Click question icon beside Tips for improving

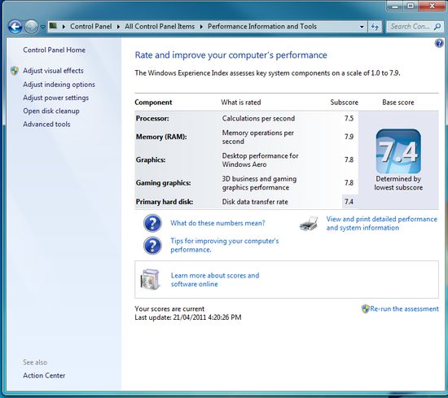[152, 245]
